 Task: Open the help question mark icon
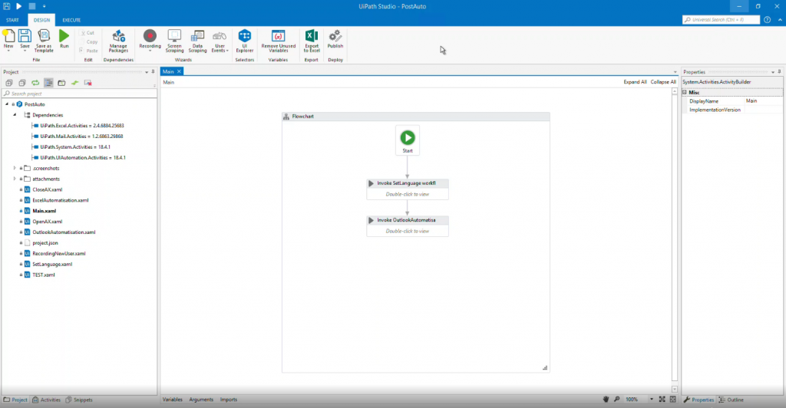point(767,19)
